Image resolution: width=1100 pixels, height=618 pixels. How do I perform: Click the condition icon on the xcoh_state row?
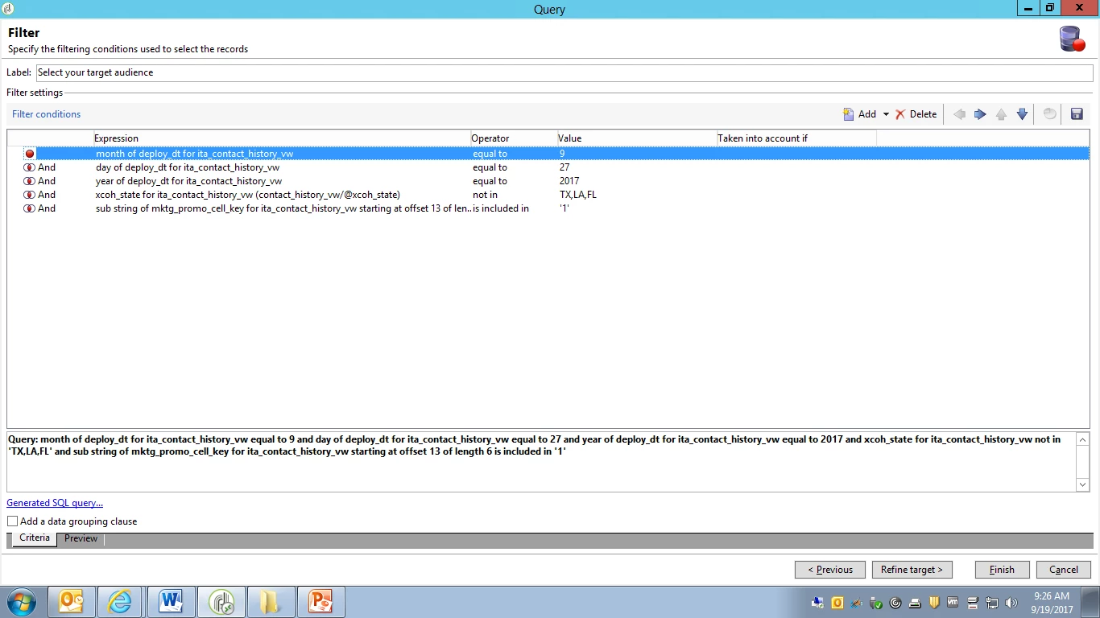(x=30, y=195)
